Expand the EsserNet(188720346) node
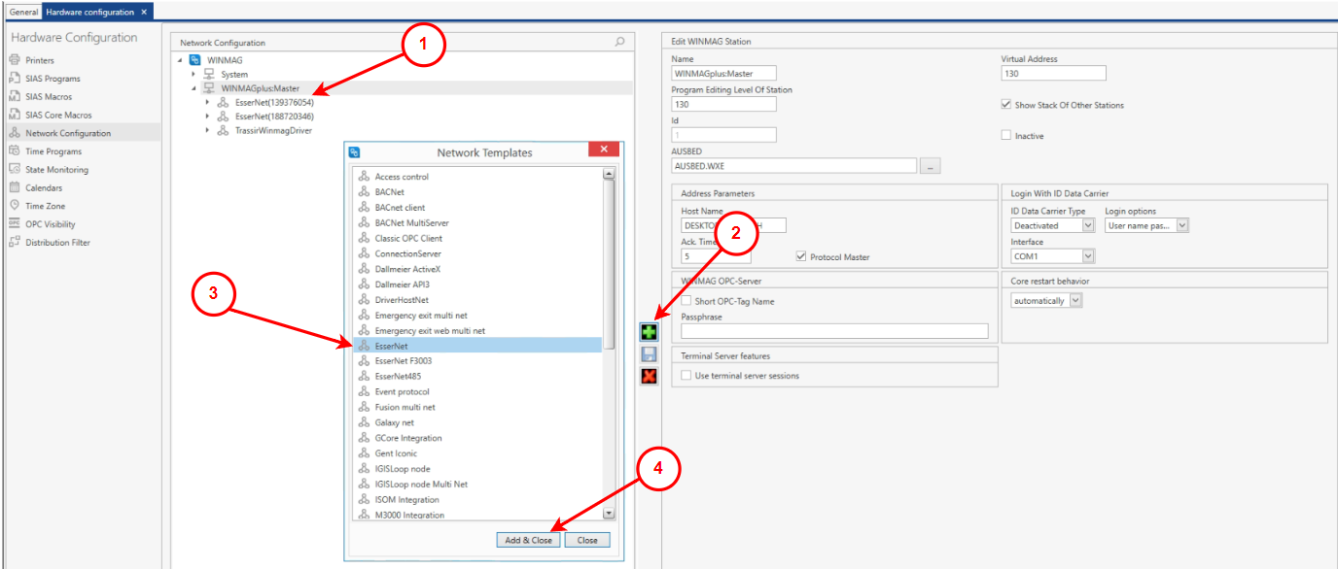 click(x=207, y=116)
